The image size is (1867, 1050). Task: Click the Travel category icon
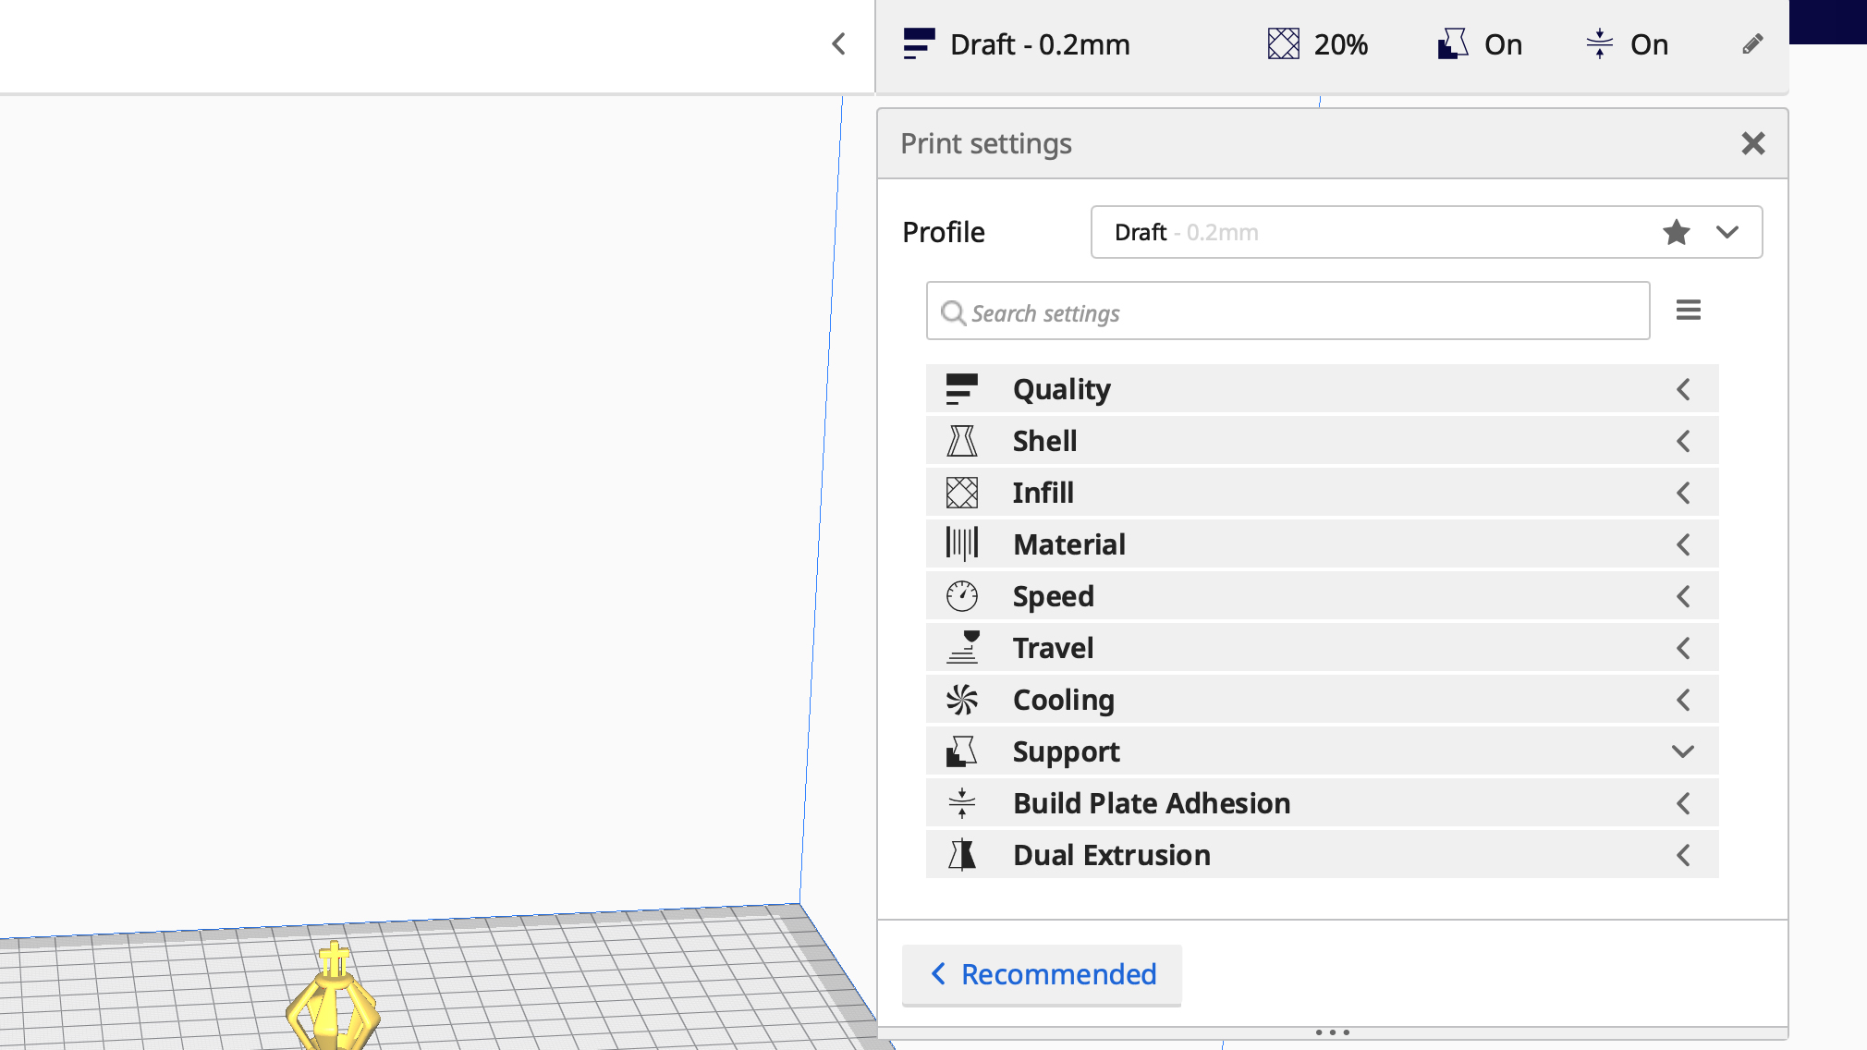(961, 648)
